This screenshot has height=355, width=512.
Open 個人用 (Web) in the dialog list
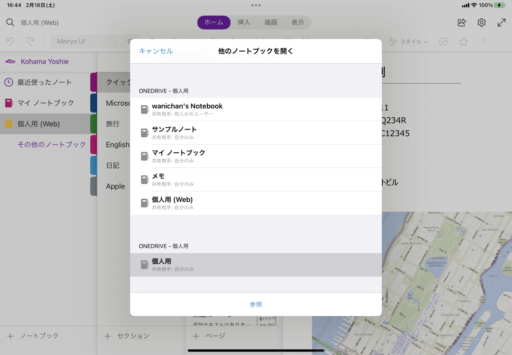(x=256, y=203)
